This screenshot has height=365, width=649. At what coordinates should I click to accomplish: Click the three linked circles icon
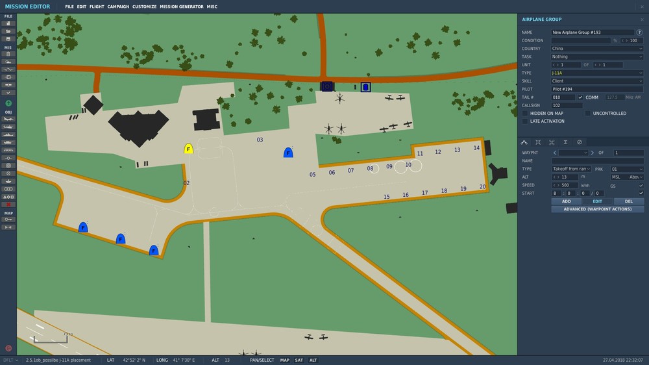8,189
